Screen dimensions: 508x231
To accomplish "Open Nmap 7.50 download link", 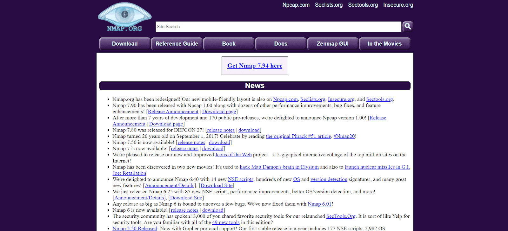I will [219, 142].
